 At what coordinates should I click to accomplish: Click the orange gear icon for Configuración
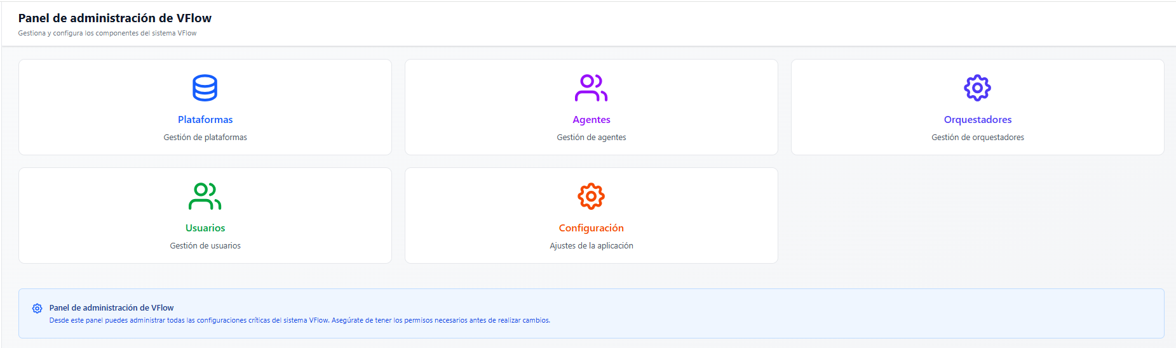(591, 197)
